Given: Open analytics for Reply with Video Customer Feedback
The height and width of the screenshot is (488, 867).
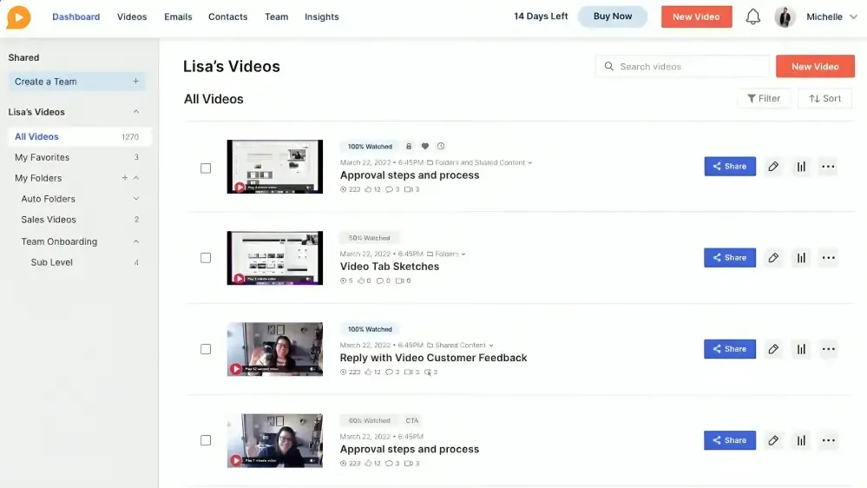Looking at the screenshot, I should click(801, 349).
